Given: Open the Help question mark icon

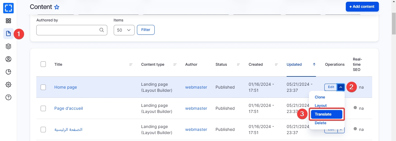Looking at the screenshot, I should [8, 97].
